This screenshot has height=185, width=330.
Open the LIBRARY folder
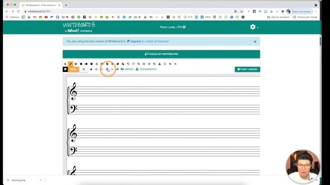pos(127,69)
